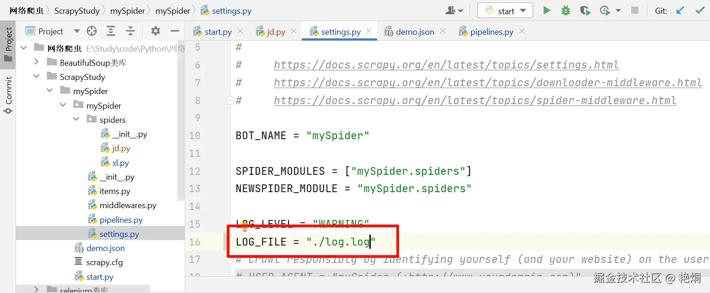Image resolution: width=710 pixels, height=293 pixels.
Task: Open jd.py in the Project tree
Action: pos(115,148)
